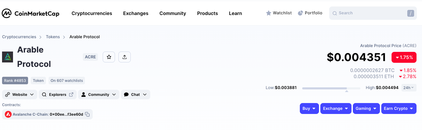This screenshot has width=422, height=130.
Task: Share Arable Protocol via share icon
Action: click(125, 57)
